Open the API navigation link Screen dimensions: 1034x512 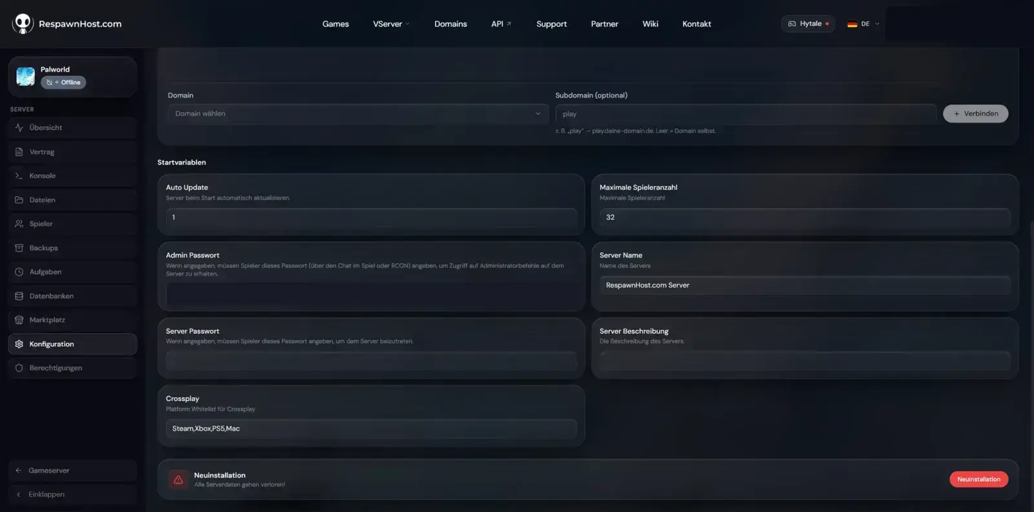click(x=501, y=24)
